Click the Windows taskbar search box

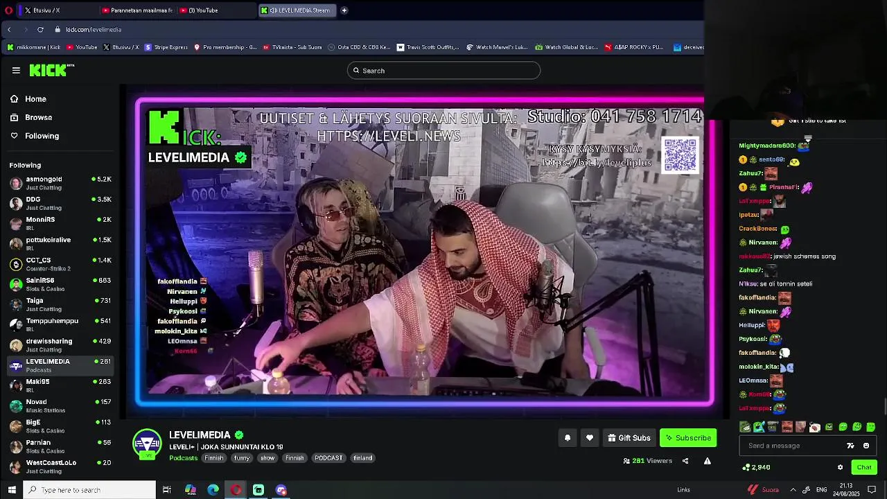90,490
